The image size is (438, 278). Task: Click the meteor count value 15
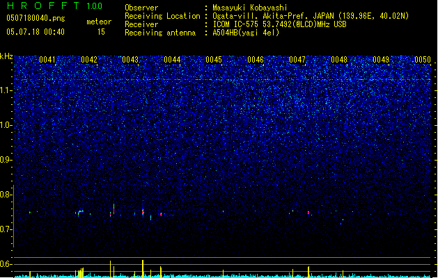tap(101, 32)
